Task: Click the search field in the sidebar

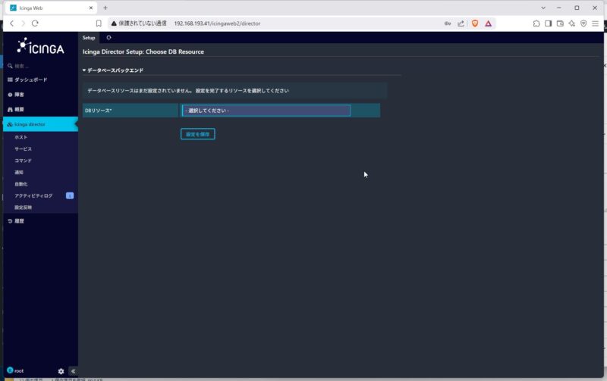Action: (x=40, y=66)
